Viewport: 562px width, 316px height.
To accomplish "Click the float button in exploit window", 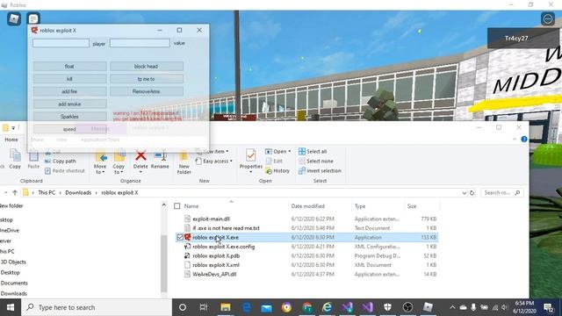I will (70, 67).
